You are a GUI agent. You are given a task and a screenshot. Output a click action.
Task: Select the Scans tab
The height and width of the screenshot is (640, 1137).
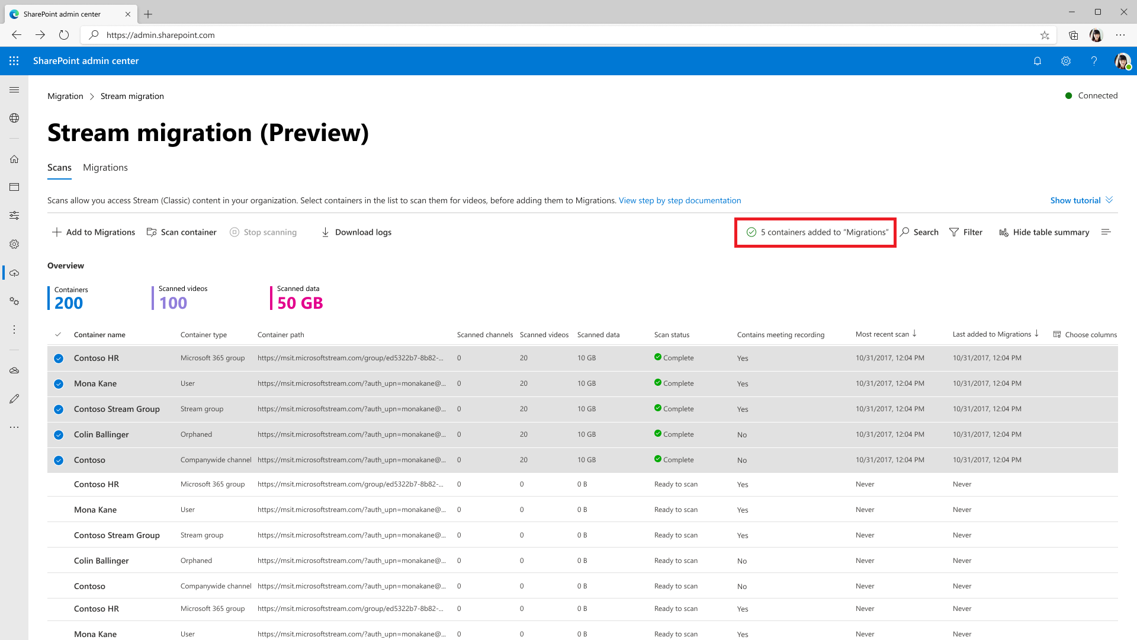(x=59, y=167)
